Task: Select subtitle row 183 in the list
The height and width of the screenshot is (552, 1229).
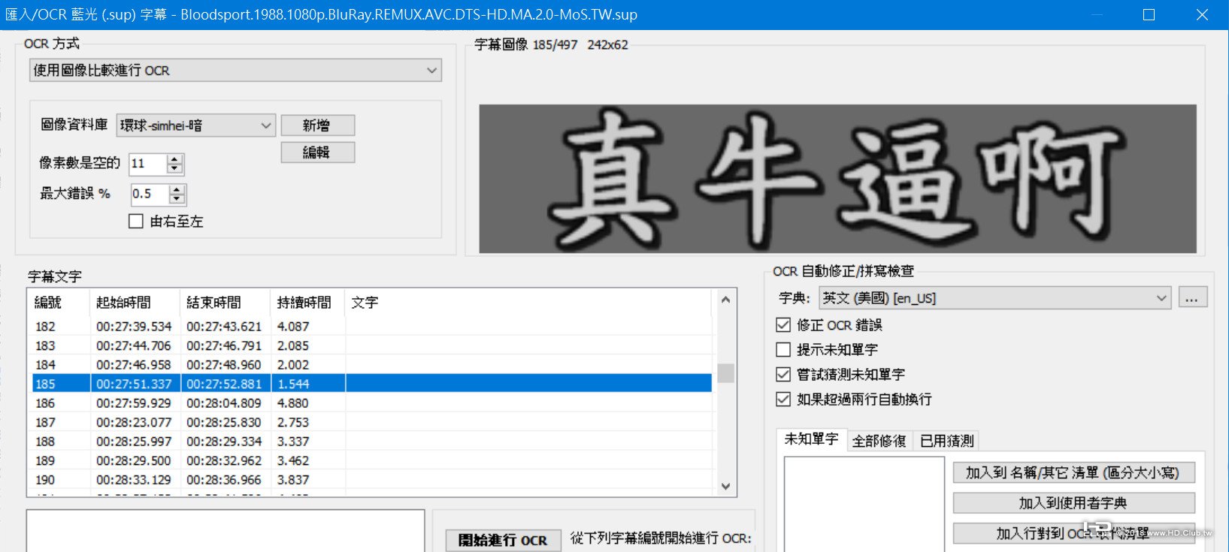Action: pyautogui.click(x=372, y=346)
